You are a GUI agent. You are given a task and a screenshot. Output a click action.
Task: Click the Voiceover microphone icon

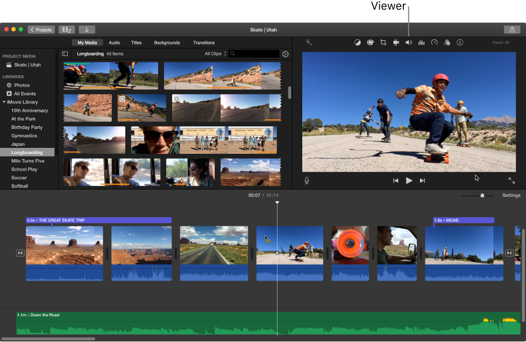pyautogui.click(x=306, y=180)
